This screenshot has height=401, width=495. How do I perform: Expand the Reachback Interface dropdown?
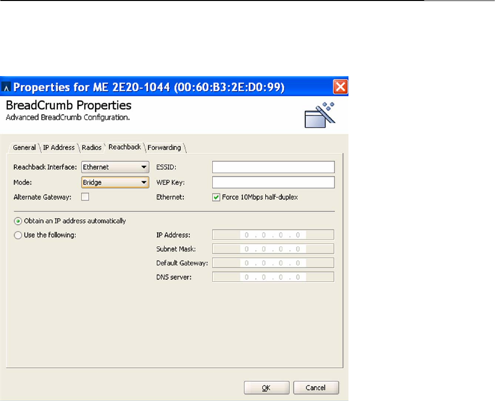tap(115, 167)
